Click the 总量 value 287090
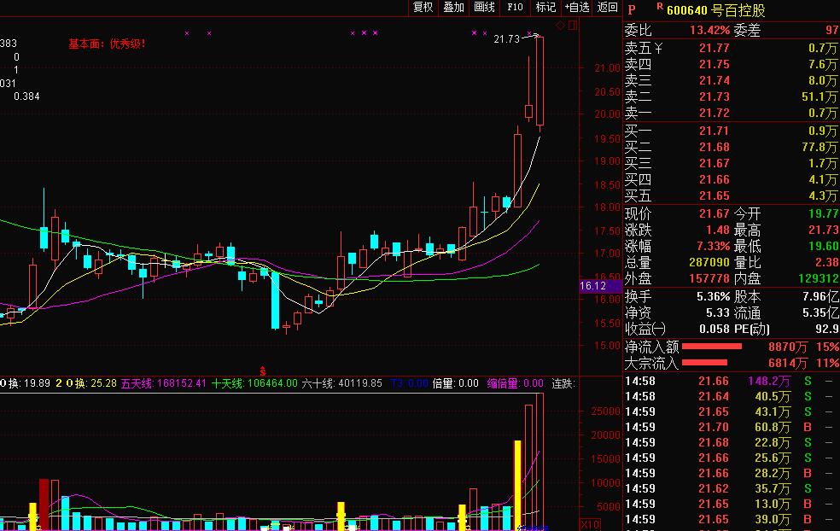The width and height of the screenshot is (840, 531). coord(709,263)
